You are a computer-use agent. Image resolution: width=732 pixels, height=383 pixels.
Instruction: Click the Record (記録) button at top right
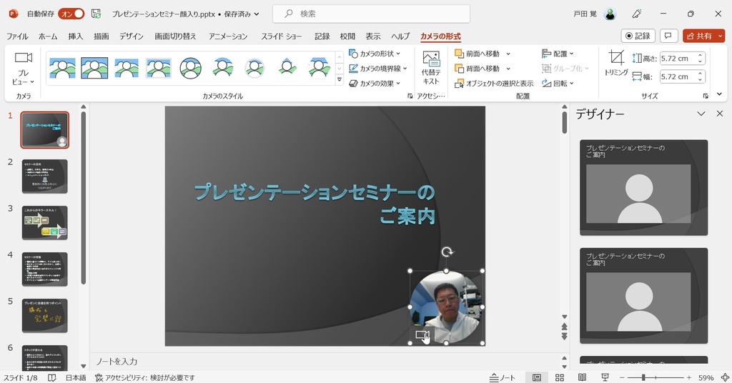coord(638,36)
